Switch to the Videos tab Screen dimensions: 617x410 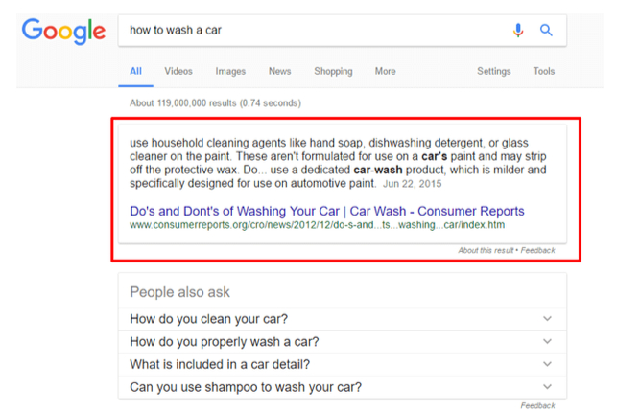178,71
